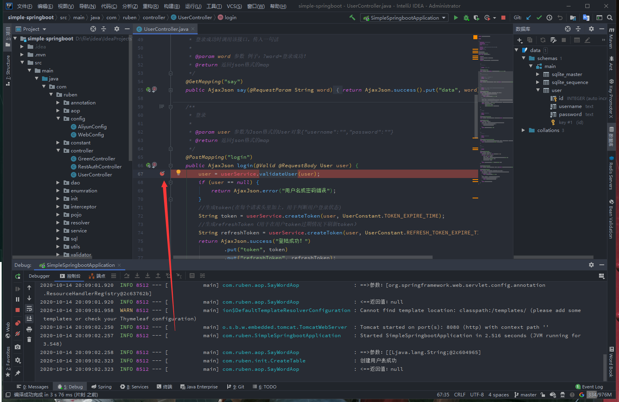Click the Search Everywhere magnifier icon
This screenshot has width=619, height=402.
pyautogui.click(x=609, y=18)
